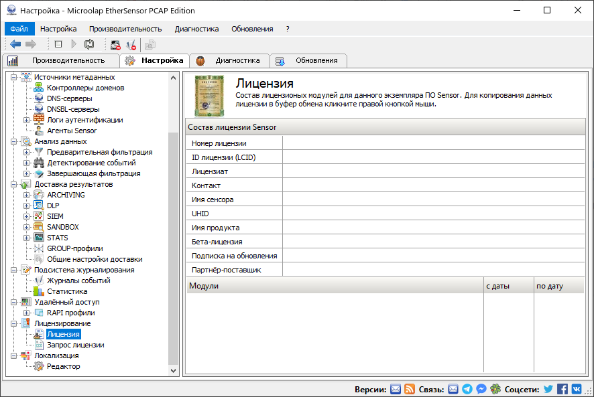594x397 pixels.
Task: Open the Twitter icon in Соцсети
Action: tap(548, 388)
